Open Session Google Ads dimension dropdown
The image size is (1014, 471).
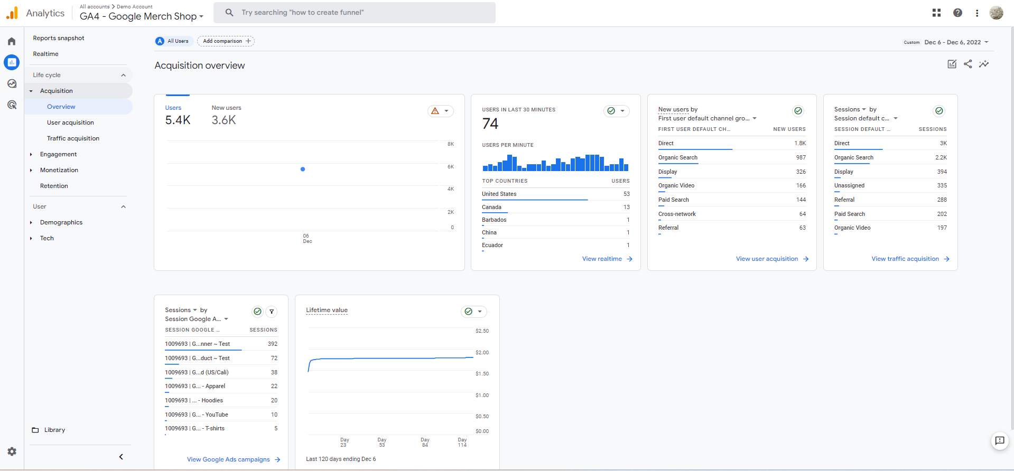(x=197, y=319)
